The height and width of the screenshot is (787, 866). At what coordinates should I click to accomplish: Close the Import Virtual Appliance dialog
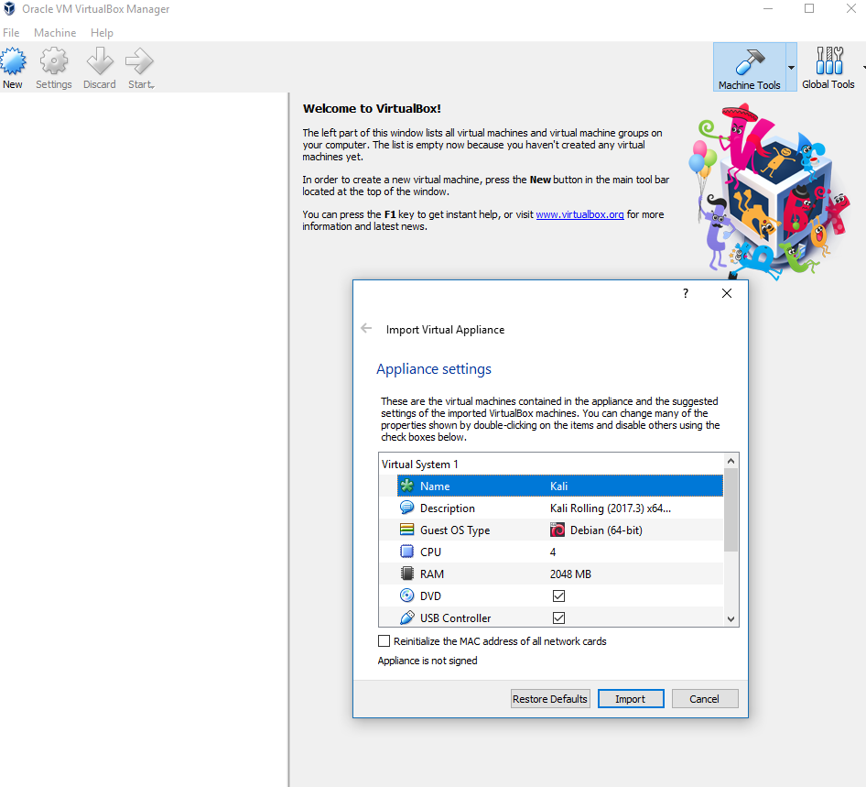point(727,293)
